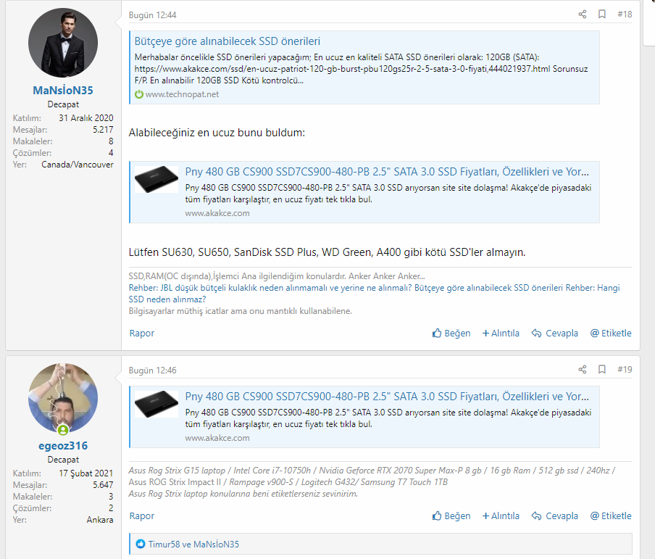Image resolution: width=655 pixels, height=559 pixels.
Task: Click technopat favicon in link preview
Action: (138, 94)
